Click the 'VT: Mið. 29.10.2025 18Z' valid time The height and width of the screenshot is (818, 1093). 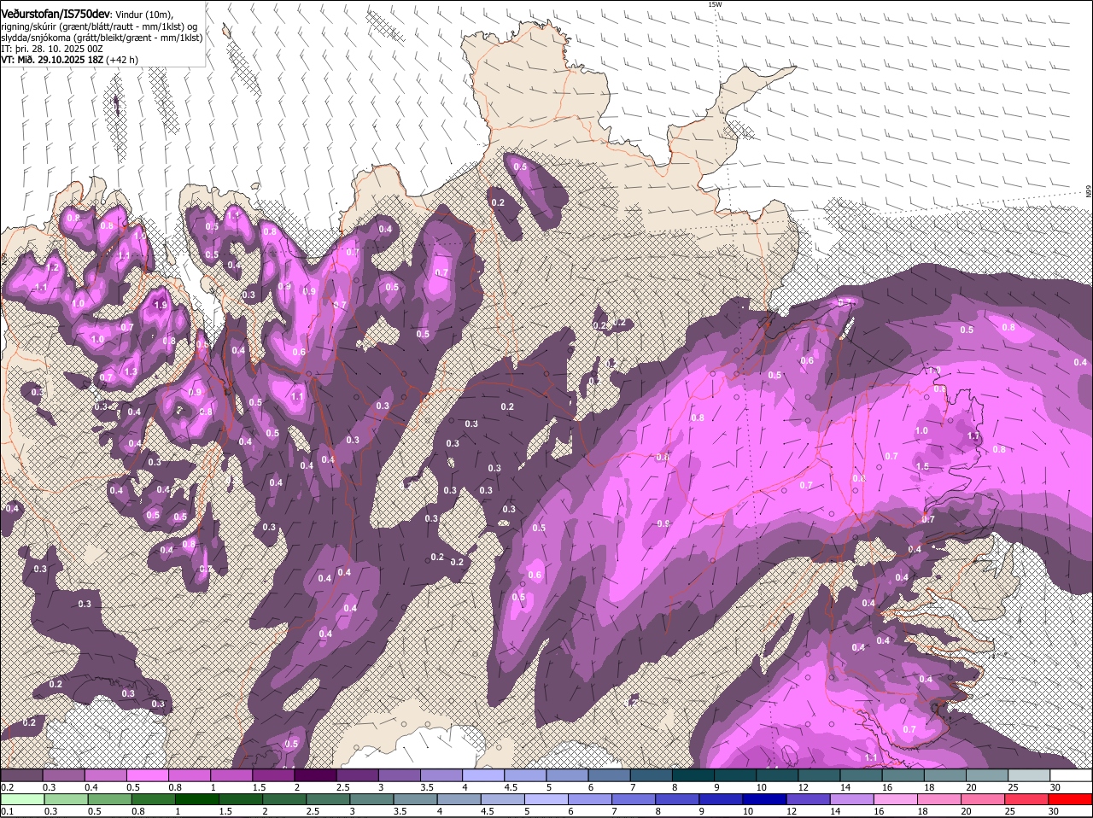coord(52,60)
